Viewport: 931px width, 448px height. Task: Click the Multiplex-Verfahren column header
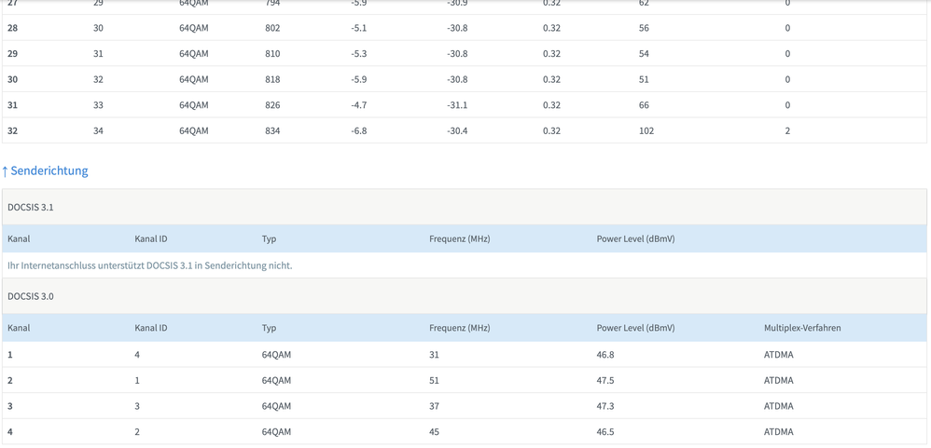click(801, 328)
